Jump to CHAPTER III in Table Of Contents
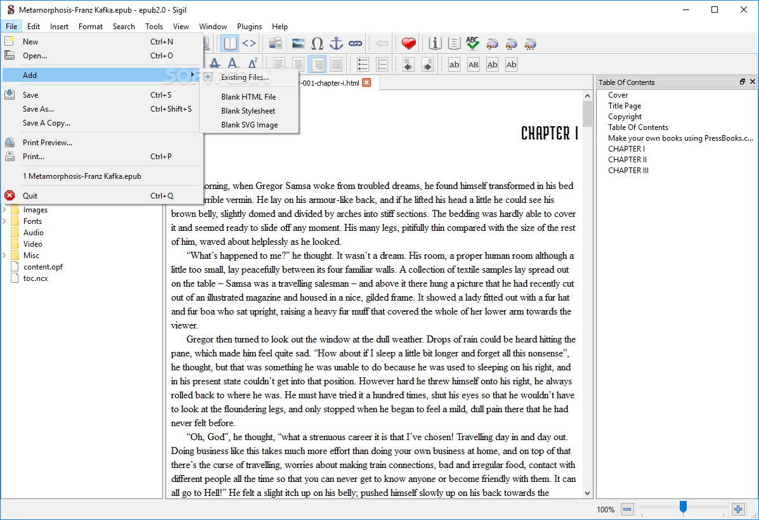 click(x=628, y=171)
